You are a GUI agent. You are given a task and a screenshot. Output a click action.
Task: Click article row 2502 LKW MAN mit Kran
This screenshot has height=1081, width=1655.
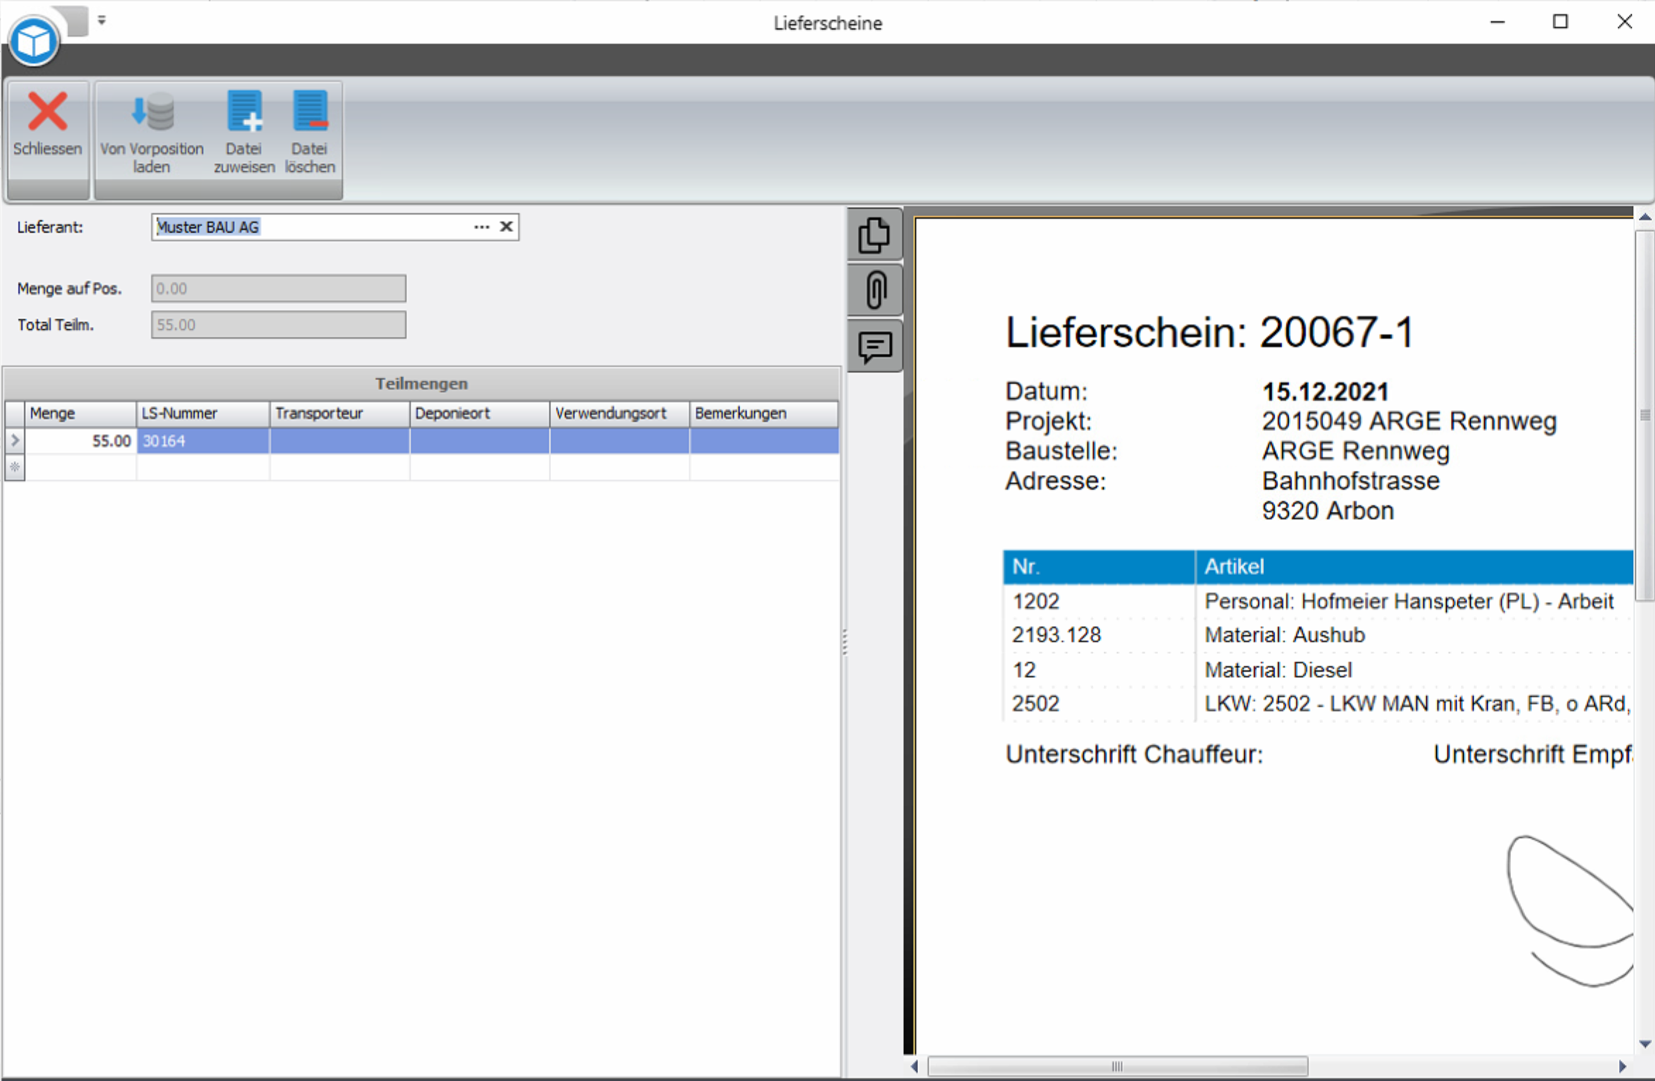tap(1318, 703)
